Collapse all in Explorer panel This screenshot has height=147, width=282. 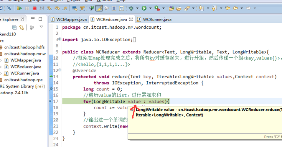click(x=14, y=27)
